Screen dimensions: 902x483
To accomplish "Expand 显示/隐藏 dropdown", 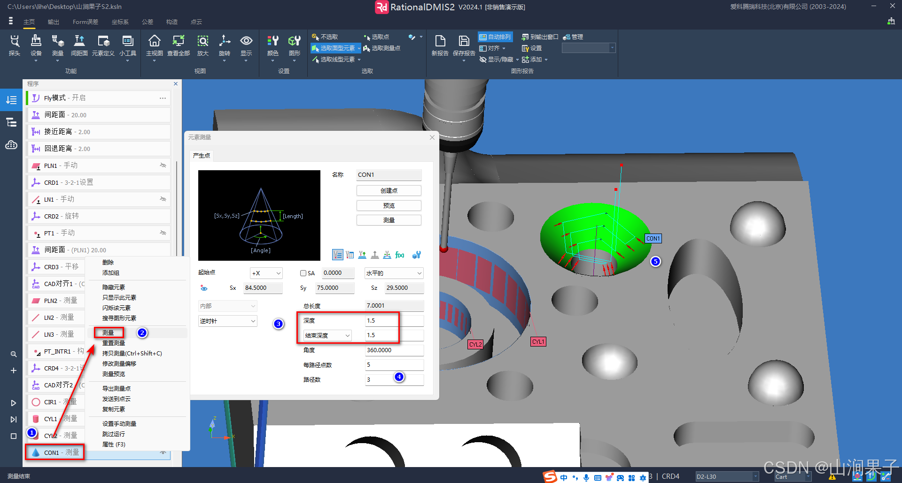I will 517,60.
